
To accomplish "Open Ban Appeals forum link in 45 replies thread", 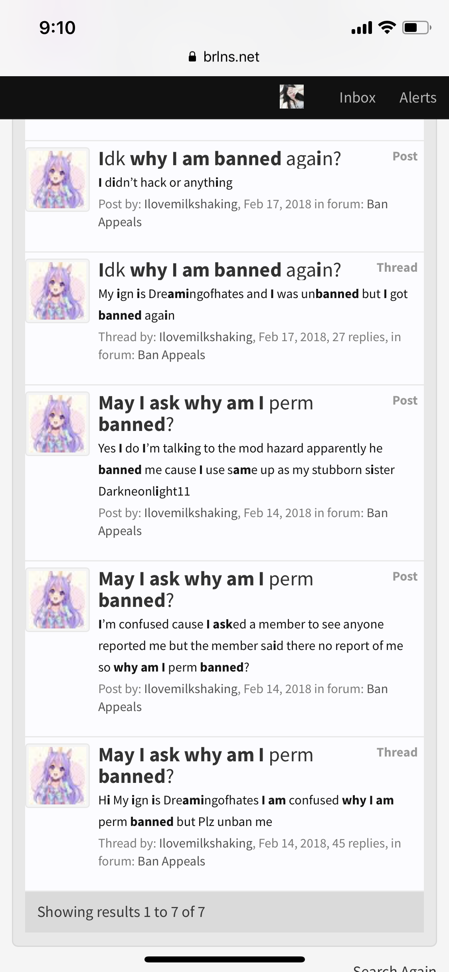I will (x=171, y=861).
